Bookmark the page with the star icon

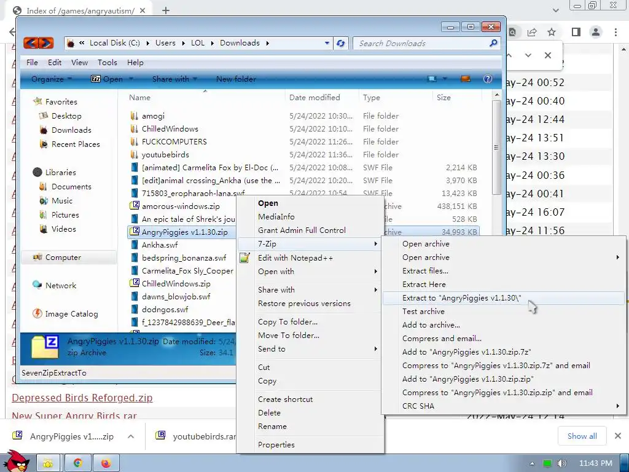pyautogui.click(x=552, y=32)
